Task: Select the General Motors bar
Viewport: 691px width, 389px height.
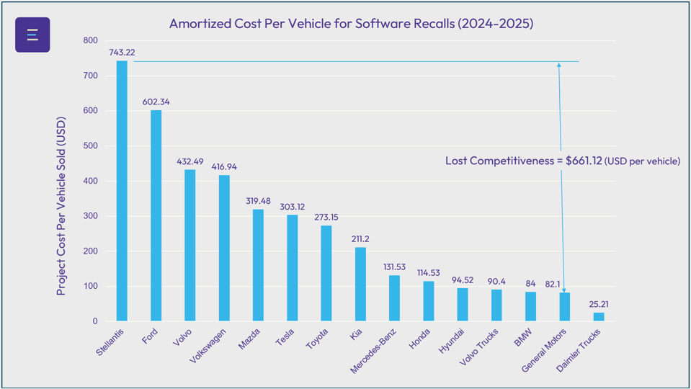Action: click(x=565, y=307)
